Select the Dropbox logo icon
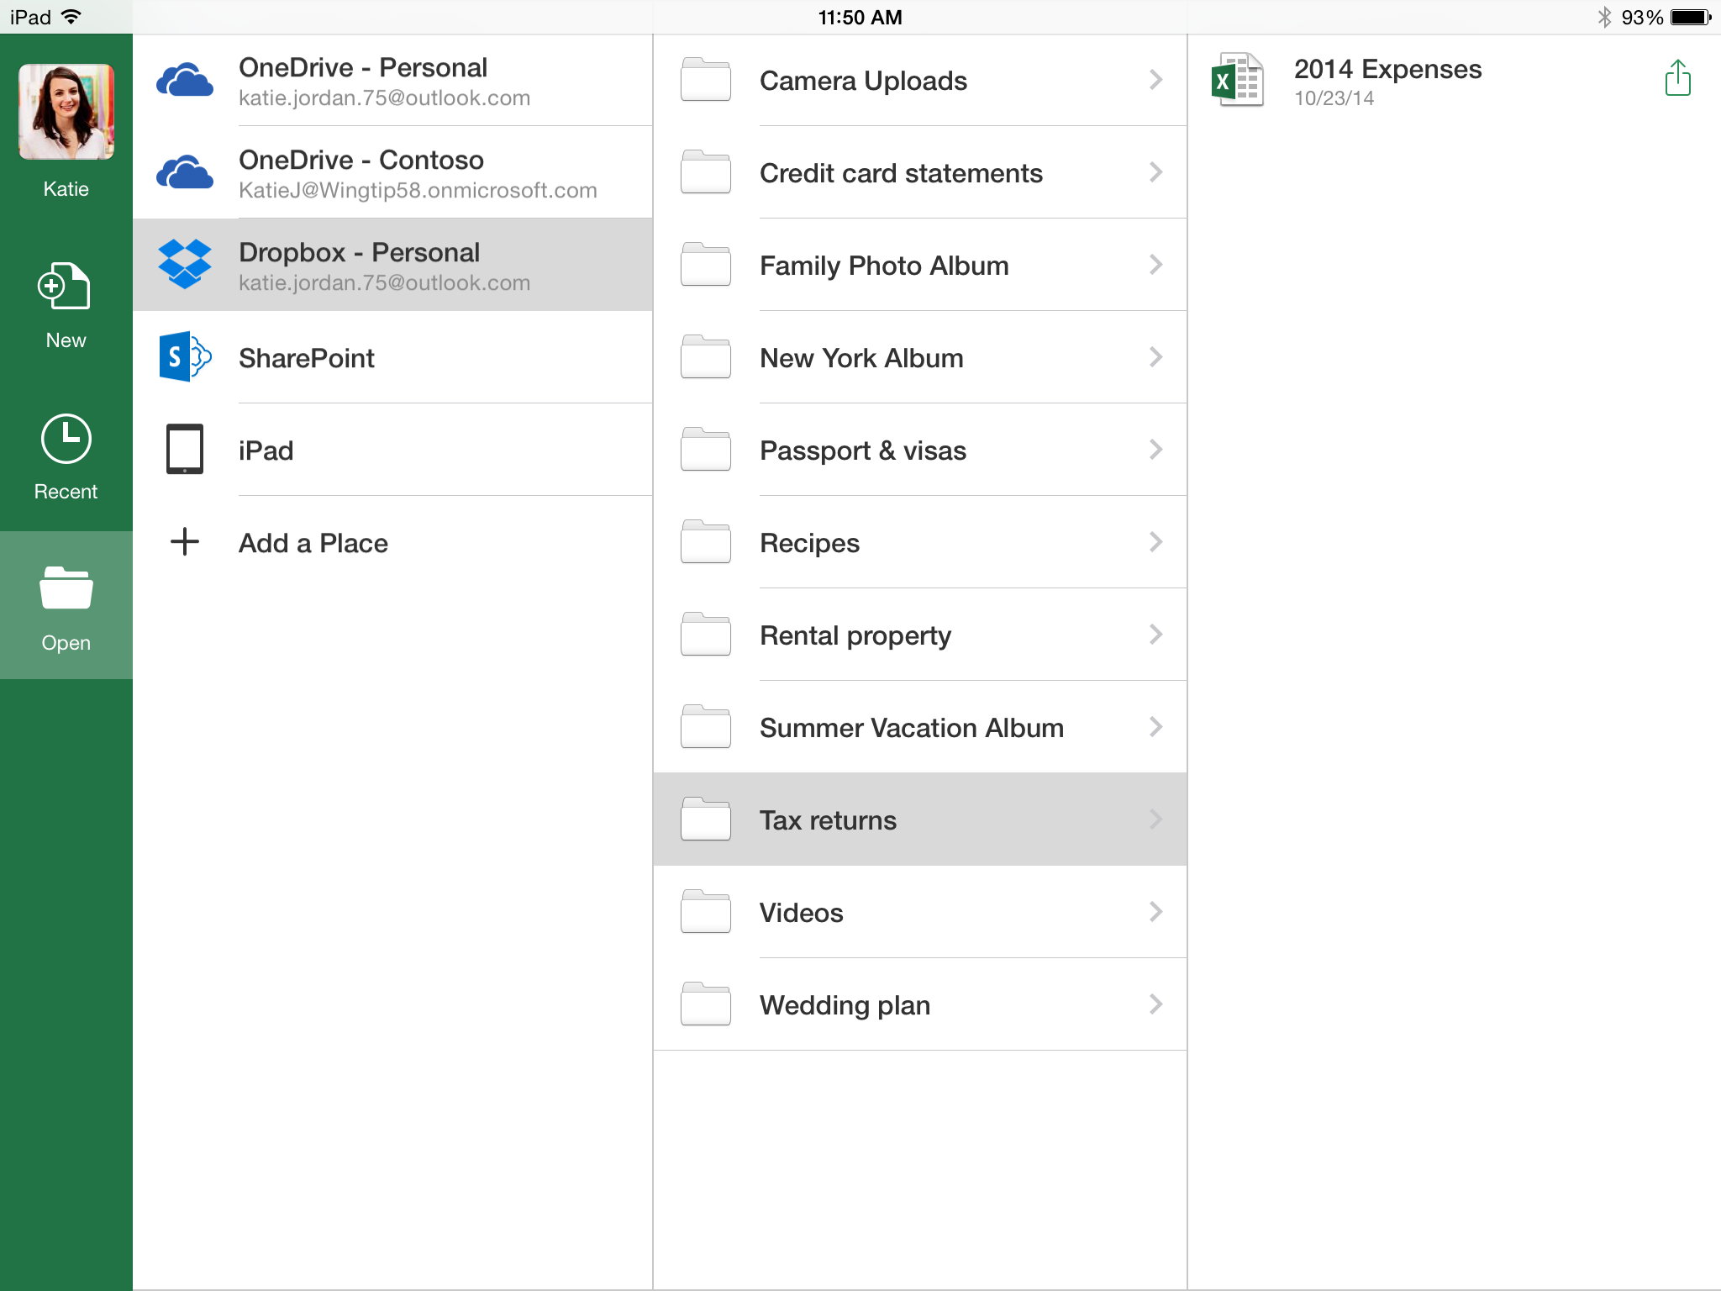The width and height of the screenshot is (1721, 1291). [x=185, y=264]
